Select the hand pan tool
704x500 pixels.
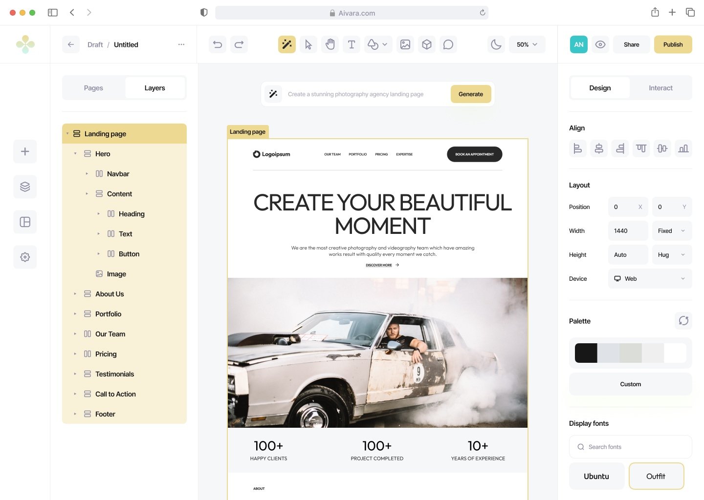click(x=330, y=44)
